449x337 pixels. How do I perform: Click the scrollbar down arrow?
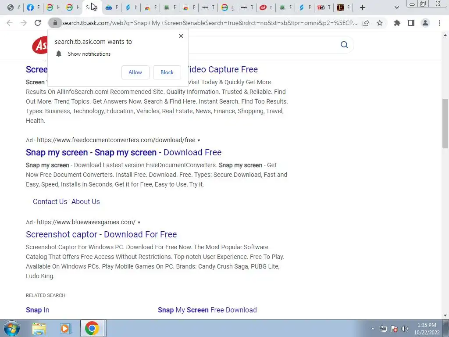(445, 315)
